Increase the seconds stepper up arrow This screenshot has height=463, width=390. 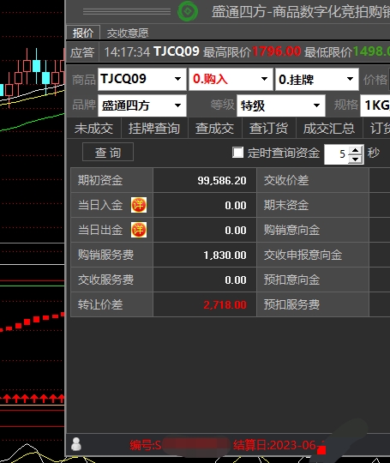coord(356,150)
